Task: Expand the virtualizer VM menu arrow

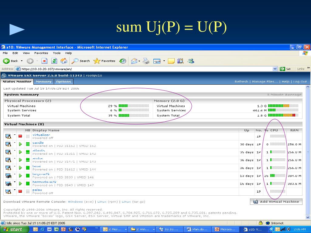Action: [x=15, y=135]
